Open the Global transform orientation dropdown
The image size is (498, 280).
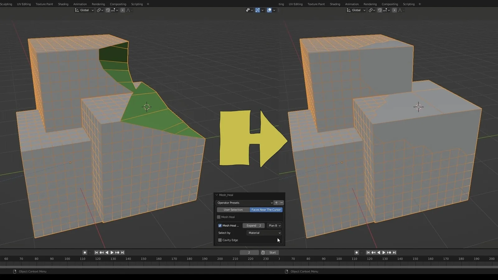(x=84, y=10)
